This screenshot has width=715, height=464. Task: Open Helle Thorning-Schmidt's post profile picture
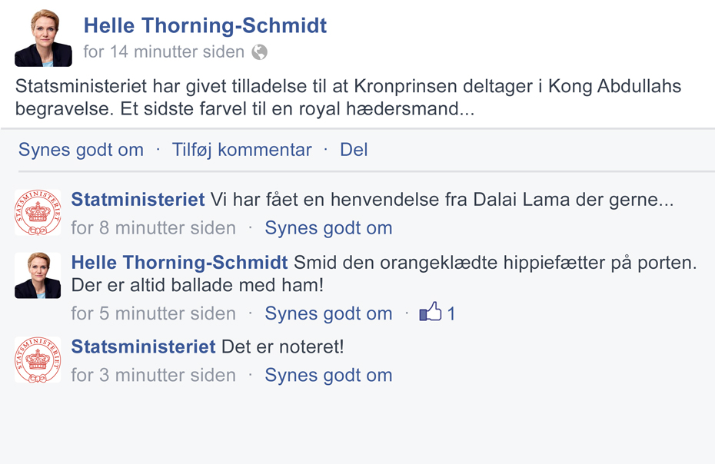coord(43,38)
